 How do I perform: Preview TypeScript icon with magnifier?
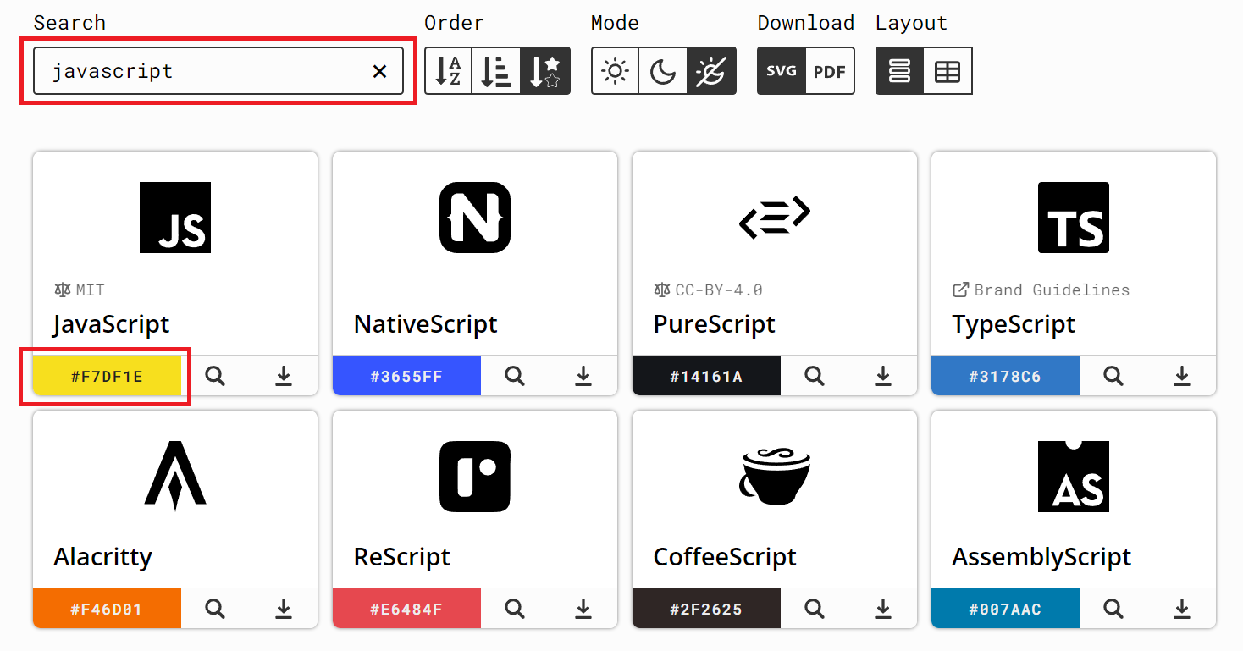point(1113,376)
